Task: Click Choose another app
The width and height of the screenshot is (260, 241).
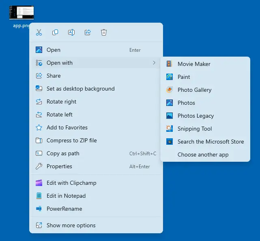Action: (205, 154)
